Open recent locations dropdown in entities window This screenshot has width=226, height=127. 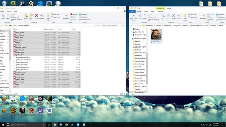point(137,26)
